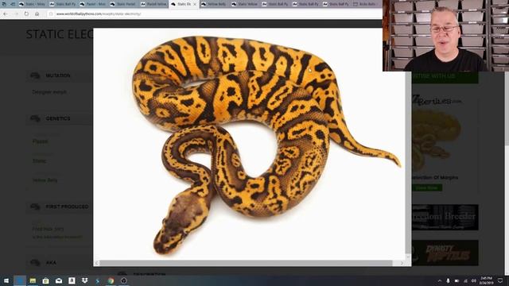Click the lightbox scrollbar left arrow
509x286 pixels.
click(96, 263)
